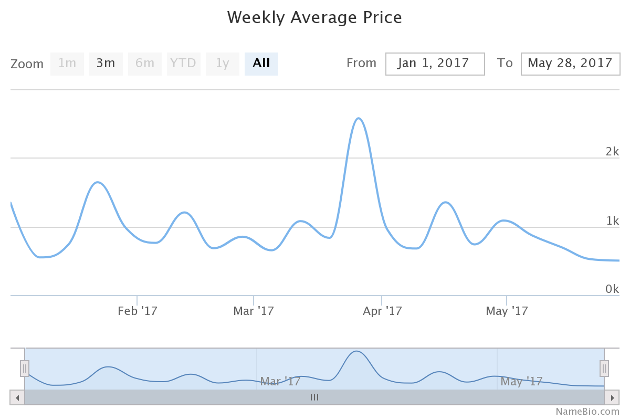Click the left navigator range handle

coord(25,369)
